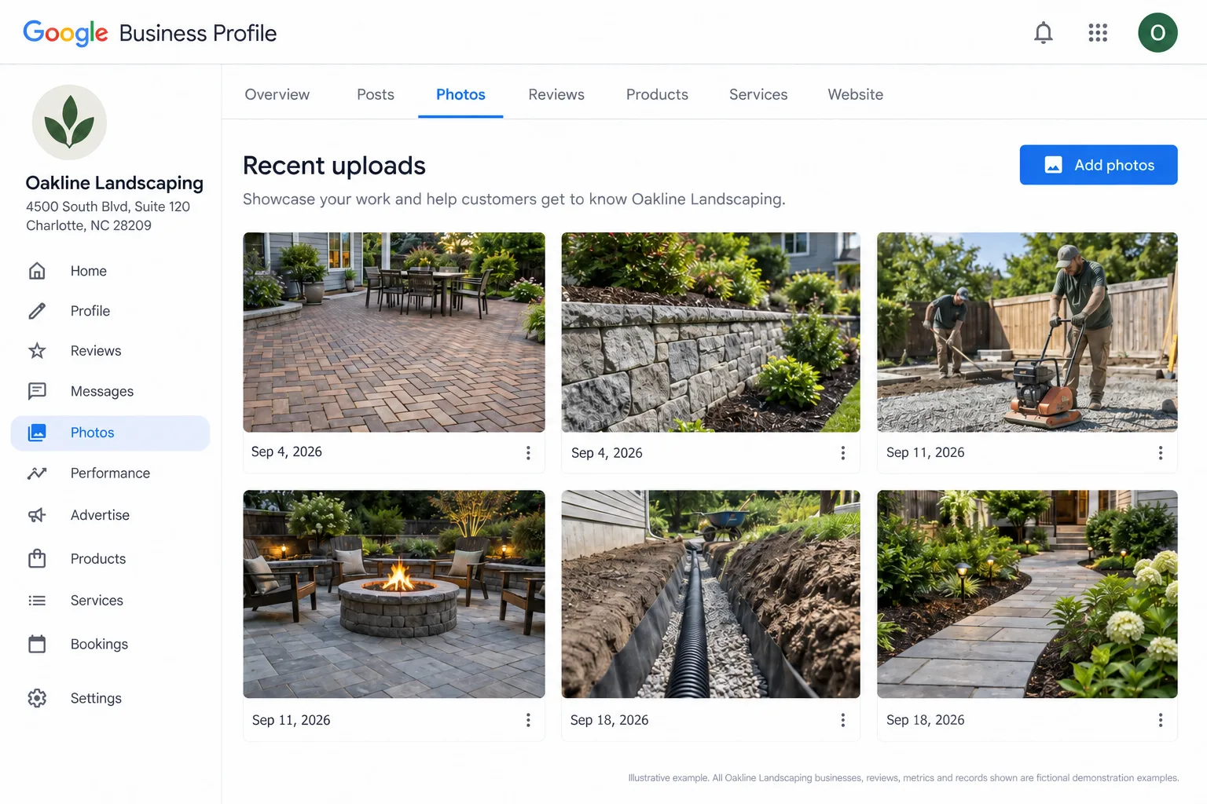Open more options for the fire pit photo
Image resolution: width=1207 pixels, height=804 pixels.
(528, 720)
